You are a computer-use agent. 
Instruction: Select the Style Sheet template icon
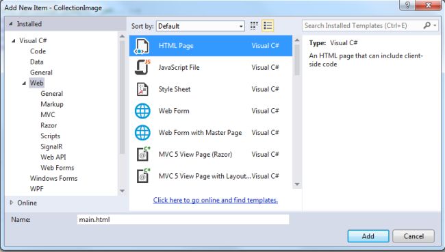(x=142, y=89)
